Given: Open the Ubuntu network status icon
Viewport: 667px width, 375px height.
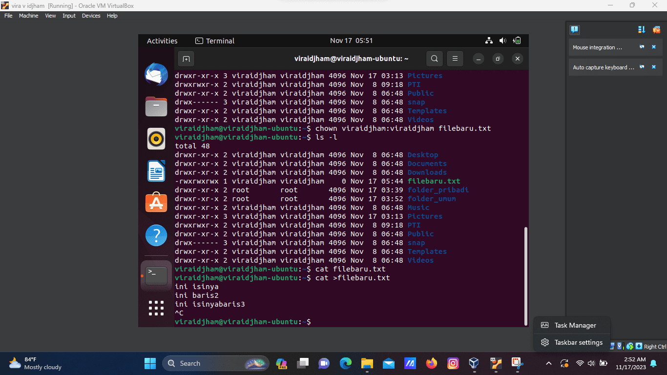Looking at the screenshot, I should (x=489, y=41).
